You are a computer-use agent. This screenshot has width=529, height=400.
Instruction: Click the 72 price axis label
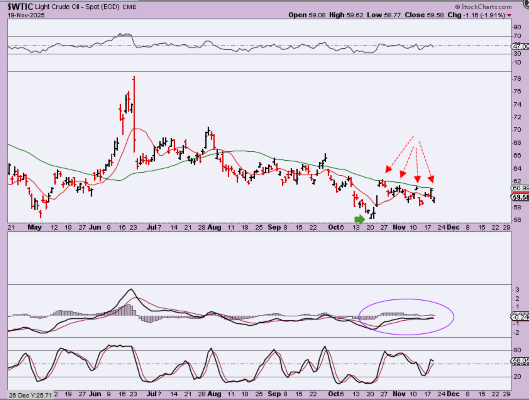click(517, 117)
